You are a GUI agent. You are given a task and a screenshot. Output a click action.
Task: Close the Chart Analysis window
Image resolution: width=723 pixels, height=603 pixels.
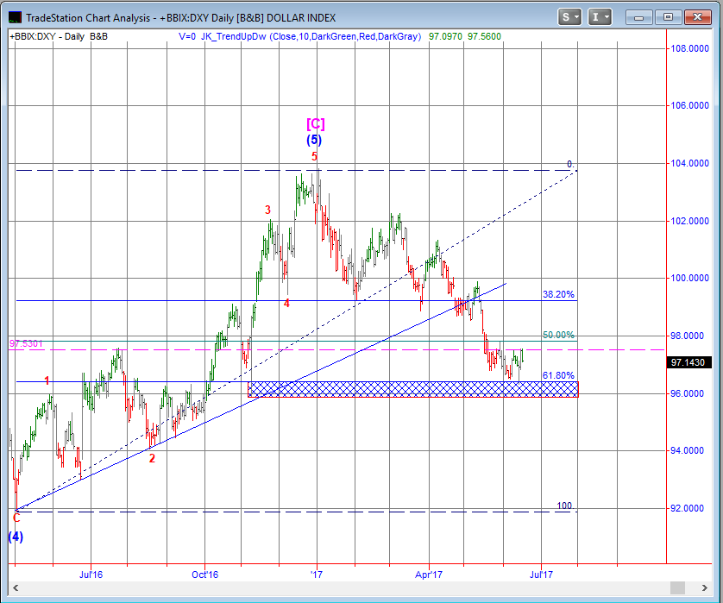pos(695,16)
